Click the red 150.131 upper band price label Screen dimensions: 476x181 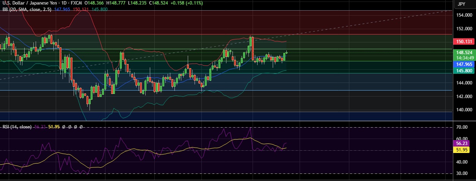[464, 42]
